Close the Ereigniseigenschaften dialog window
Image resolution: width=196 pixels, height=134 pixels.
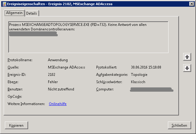click(x=191, y=4)
